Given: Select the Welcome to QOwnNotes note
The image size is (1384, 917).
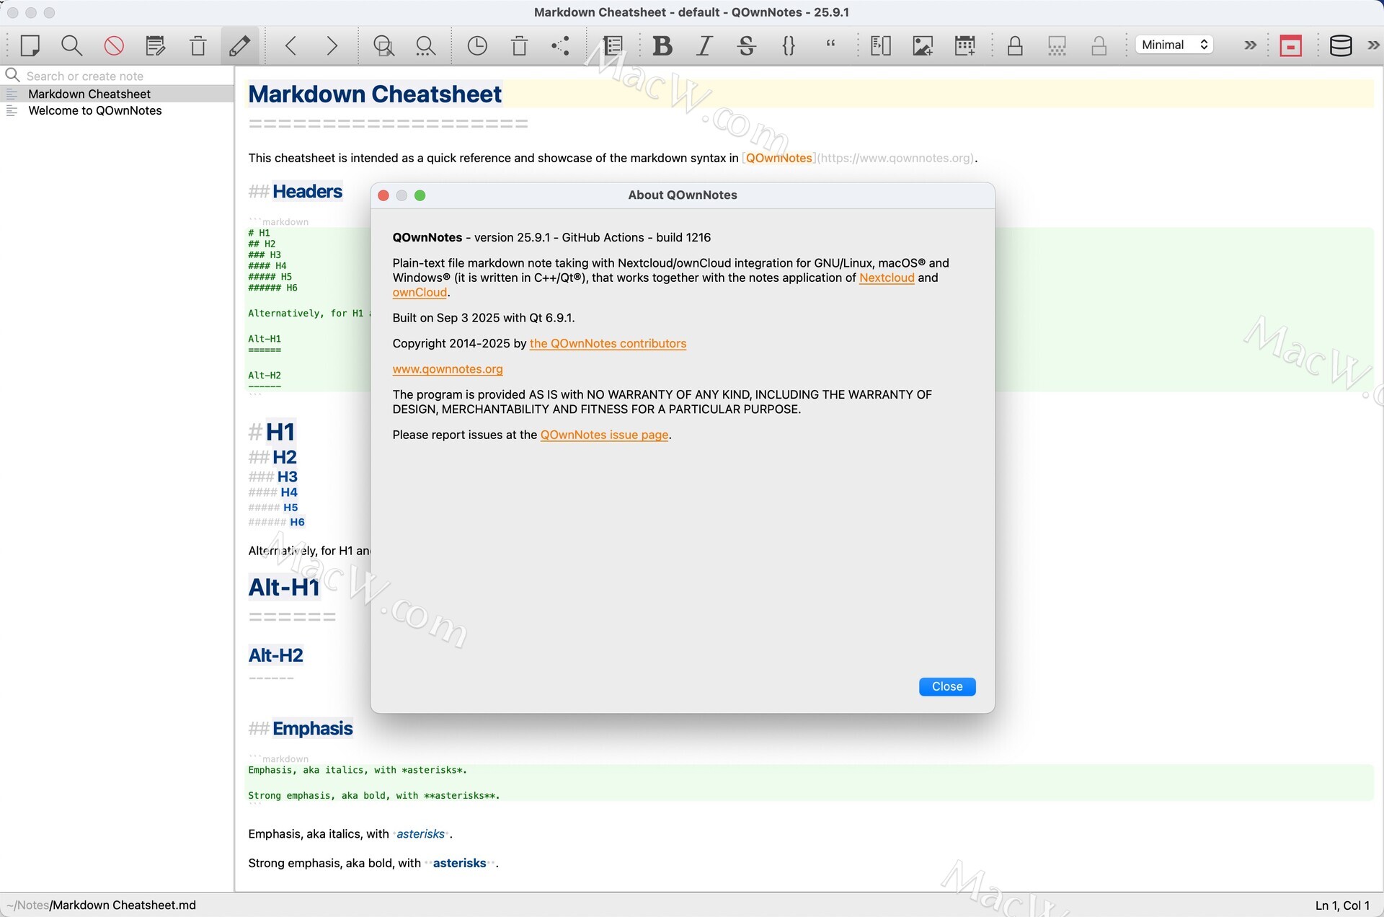Looking at the screenshot, I should pos(117,110).
